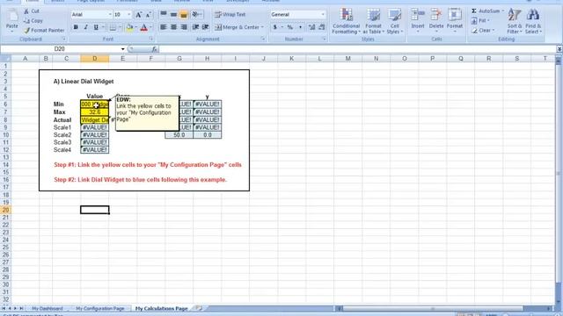Click next sheet navigation arrow
Viewport: 563px width, 316px height.
15,308
